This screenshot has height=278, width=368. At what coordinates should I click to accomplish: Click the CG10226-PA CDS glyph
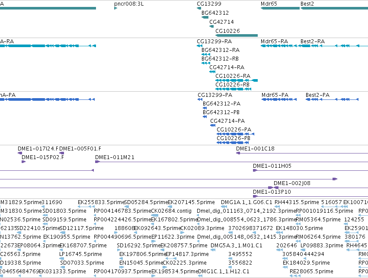coord(235,134)
